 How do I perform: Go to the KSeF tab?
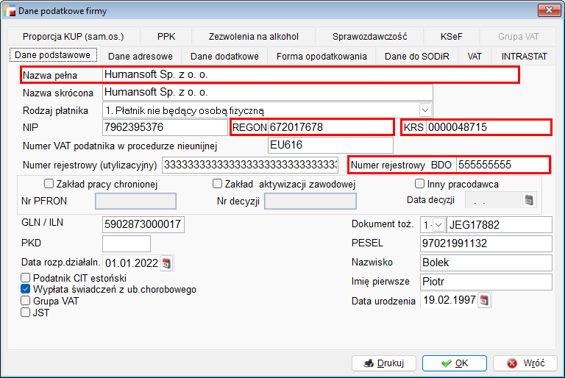pos(451,36)
